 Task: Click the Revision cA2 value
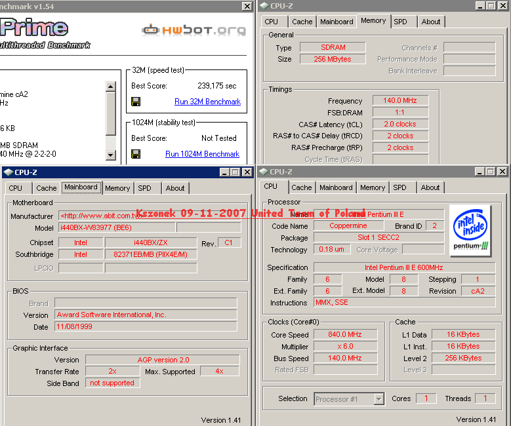[478, 291]
